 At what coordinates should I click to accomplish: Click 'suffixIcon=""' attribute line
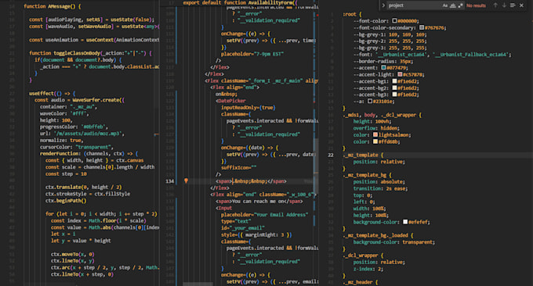tap(238, 168)
